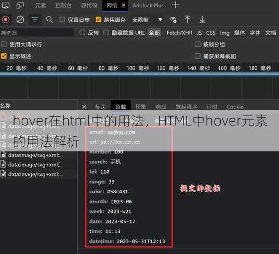
Task: Open the 响应 details tab
Action: (x=161, y=107)
